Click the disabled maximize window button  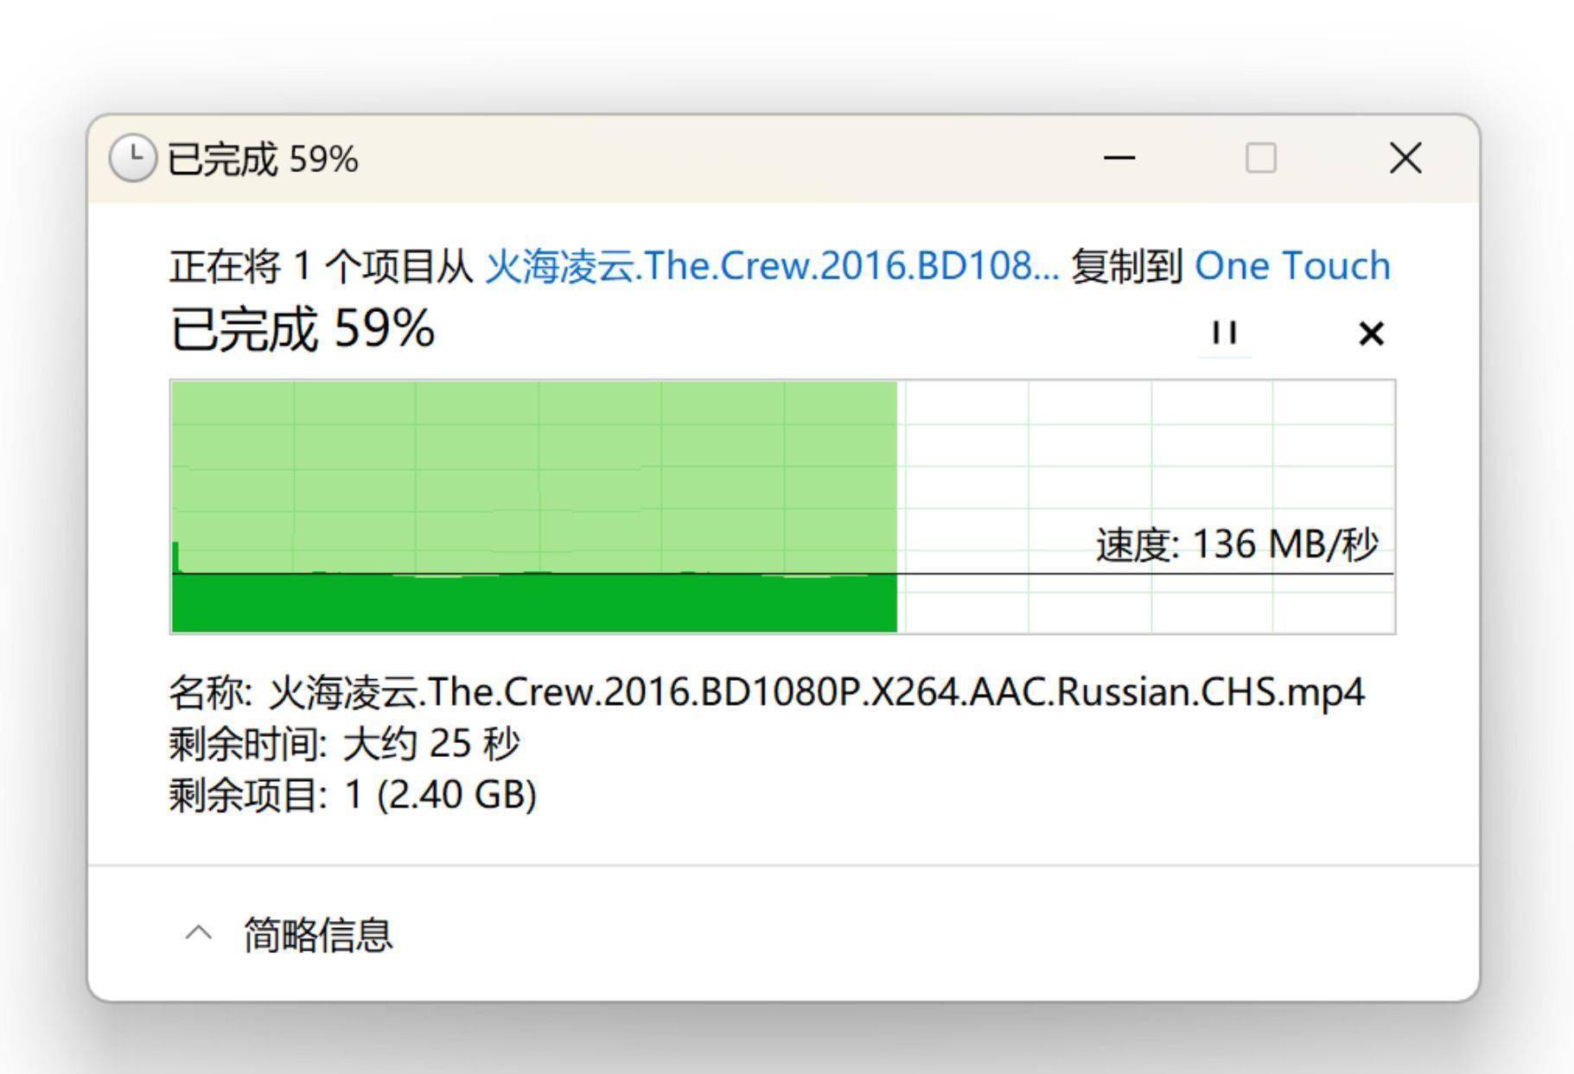[1260, 158]
